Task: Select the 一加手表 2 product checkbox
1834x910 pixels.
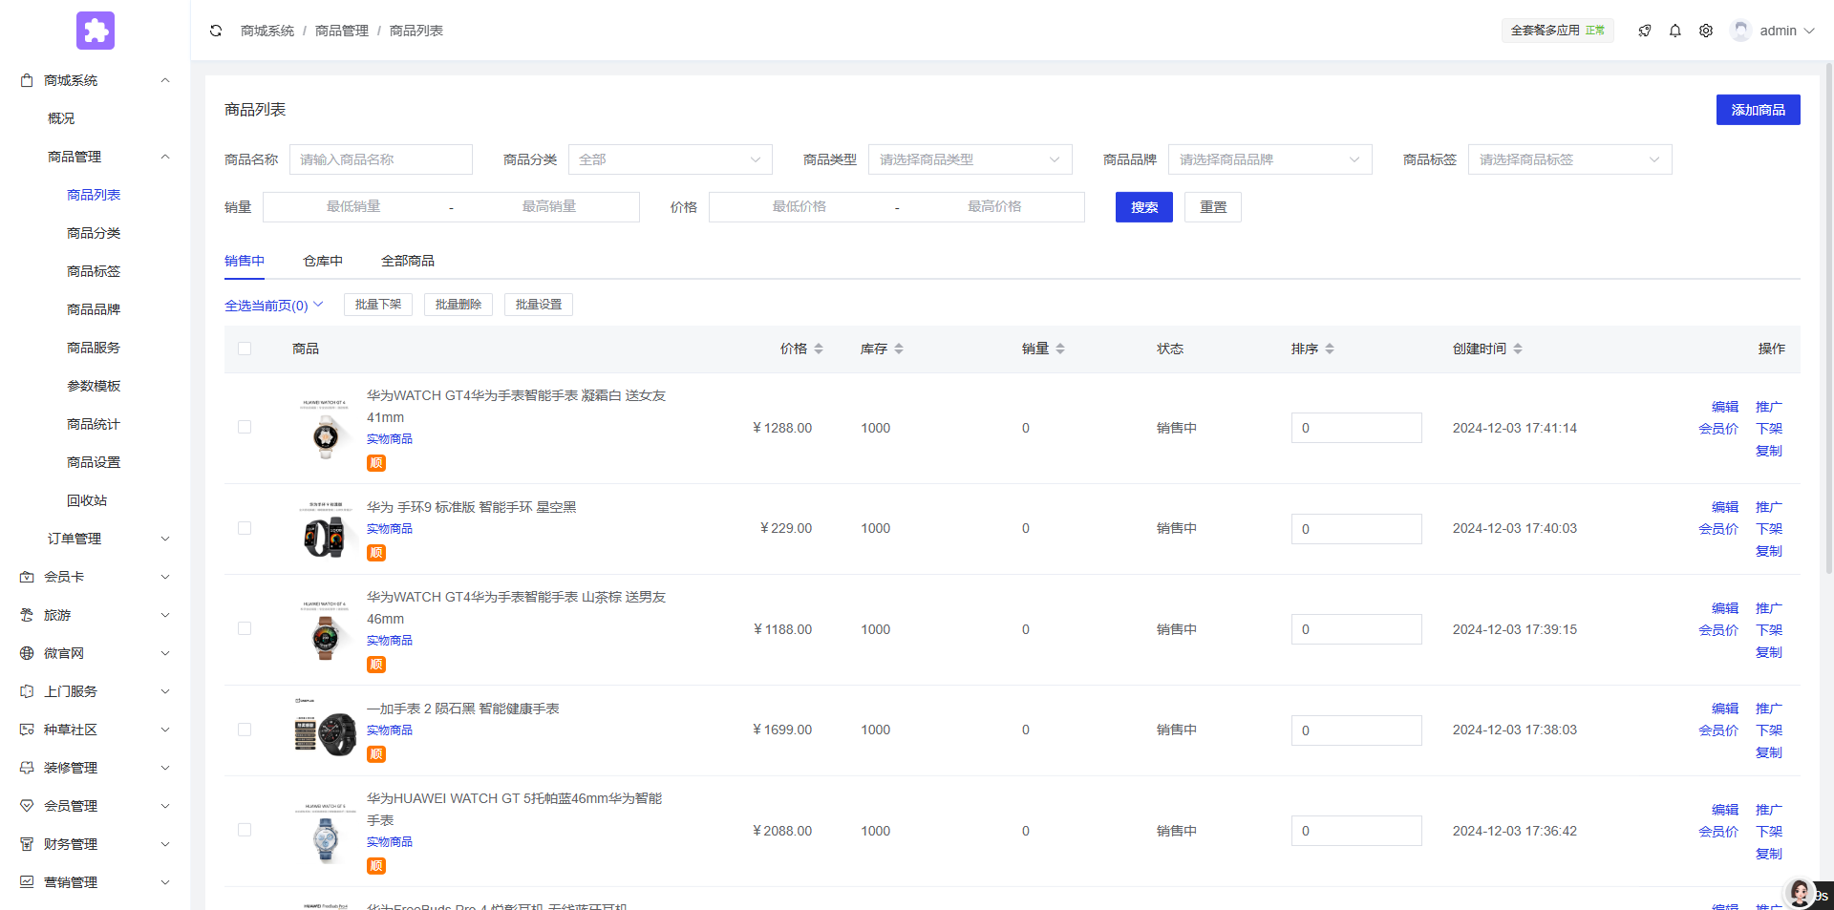Action: click(x=245, y=730)
